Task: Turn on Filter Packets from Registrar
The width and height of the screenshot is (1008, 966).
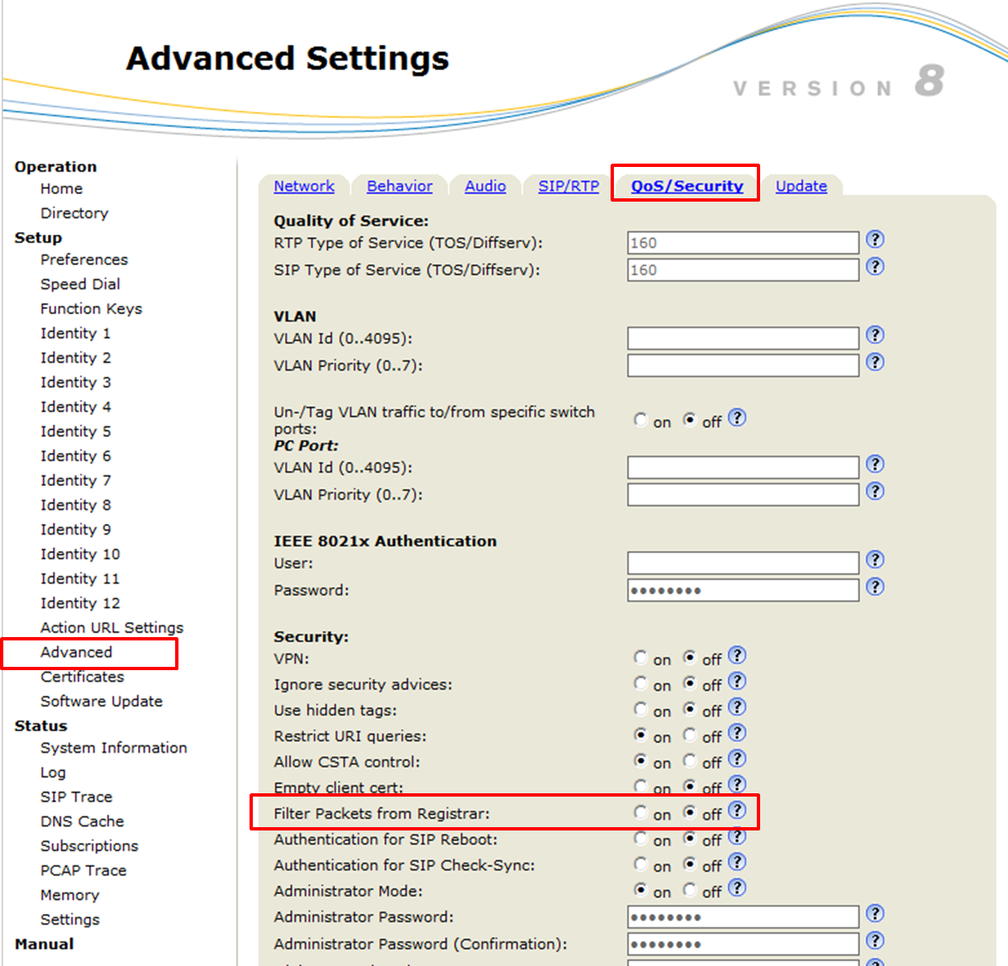Action: click(x=640, y=812)
